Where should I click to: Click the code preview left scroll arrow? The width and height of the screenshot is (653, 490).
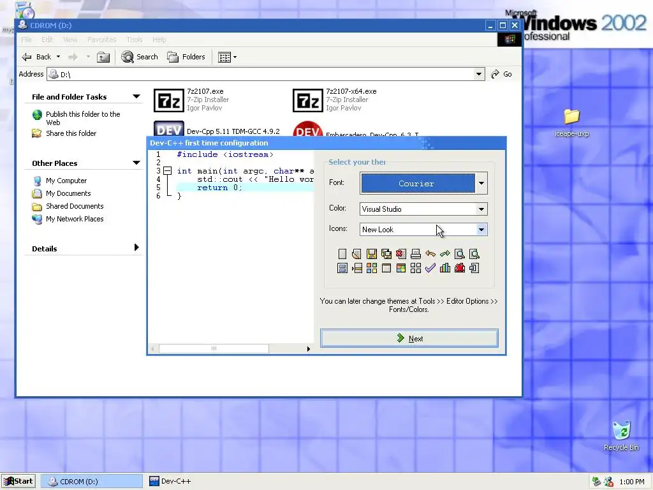pos(153,349)
